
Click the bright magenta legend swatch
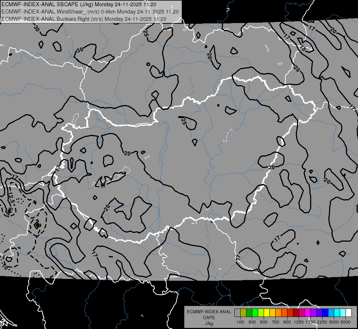tap(308, 313)
